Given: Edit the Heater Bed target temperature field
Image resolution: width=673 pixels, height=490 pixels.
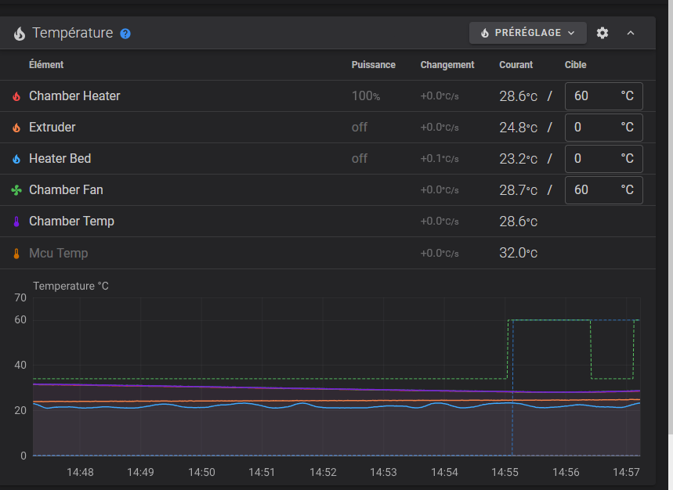Looking at the screenshot, I should [603, 159].
